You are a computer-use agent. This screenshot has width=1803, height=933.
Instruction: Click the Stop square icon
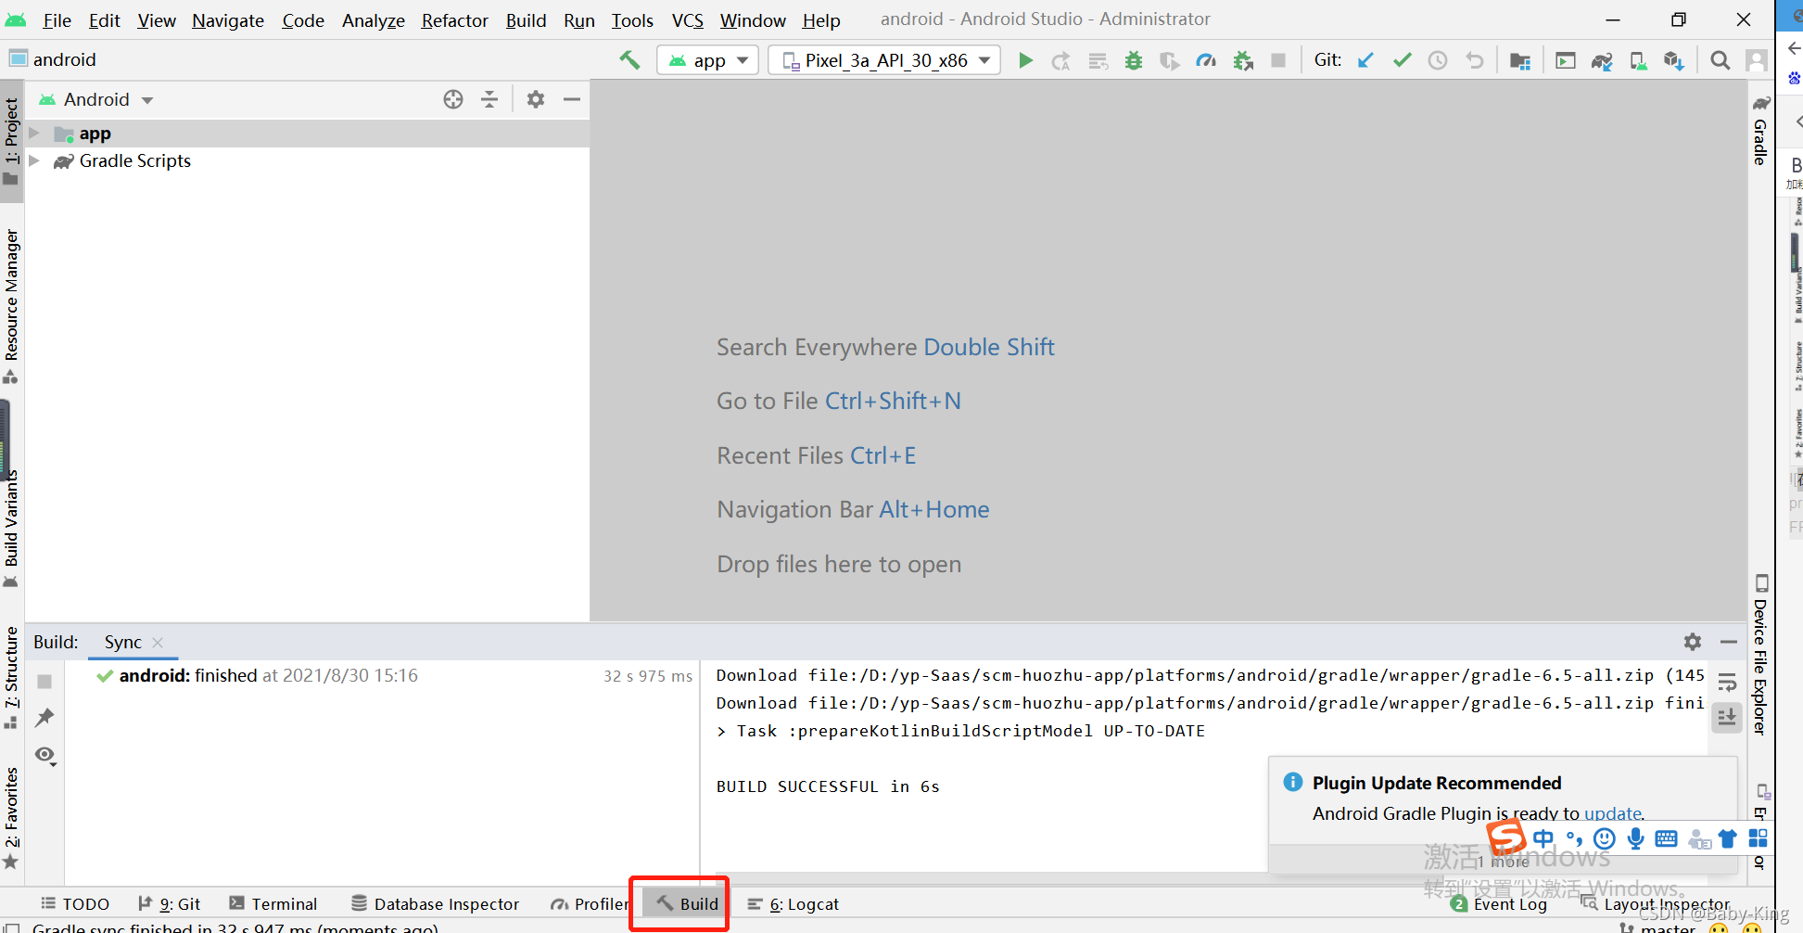pyautogui.click(x=1278, y=60)
